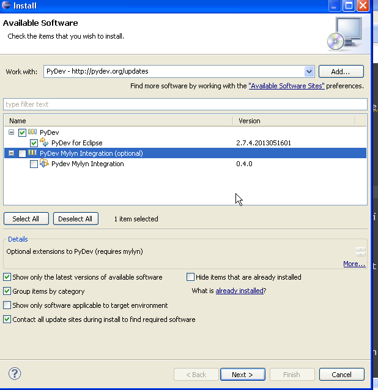Enable Show only software applicable to target environment
The image size is (378, 390).
pos(7,305)
